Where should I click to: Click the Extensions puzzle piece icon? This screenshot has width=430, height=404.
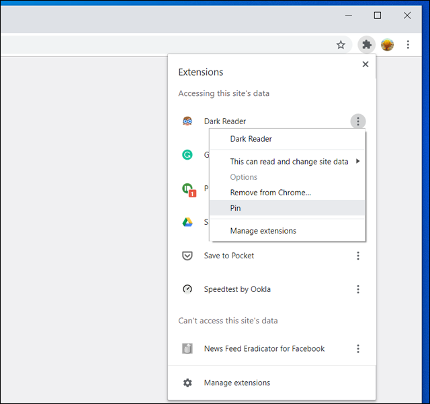(x=367, y=44)
